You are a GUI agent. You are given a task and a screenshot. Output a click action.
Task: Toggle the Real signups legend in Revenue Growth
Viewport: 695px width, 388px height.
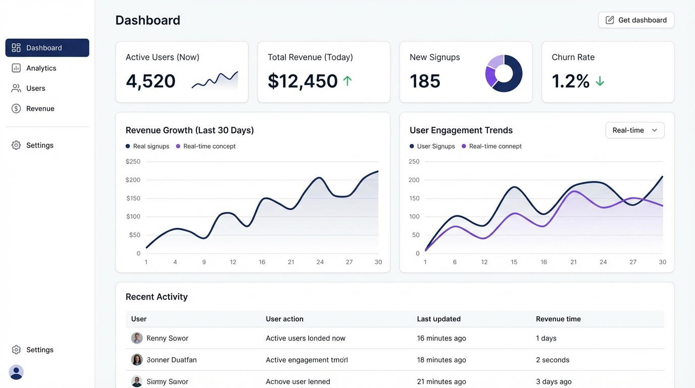[147, 147]
